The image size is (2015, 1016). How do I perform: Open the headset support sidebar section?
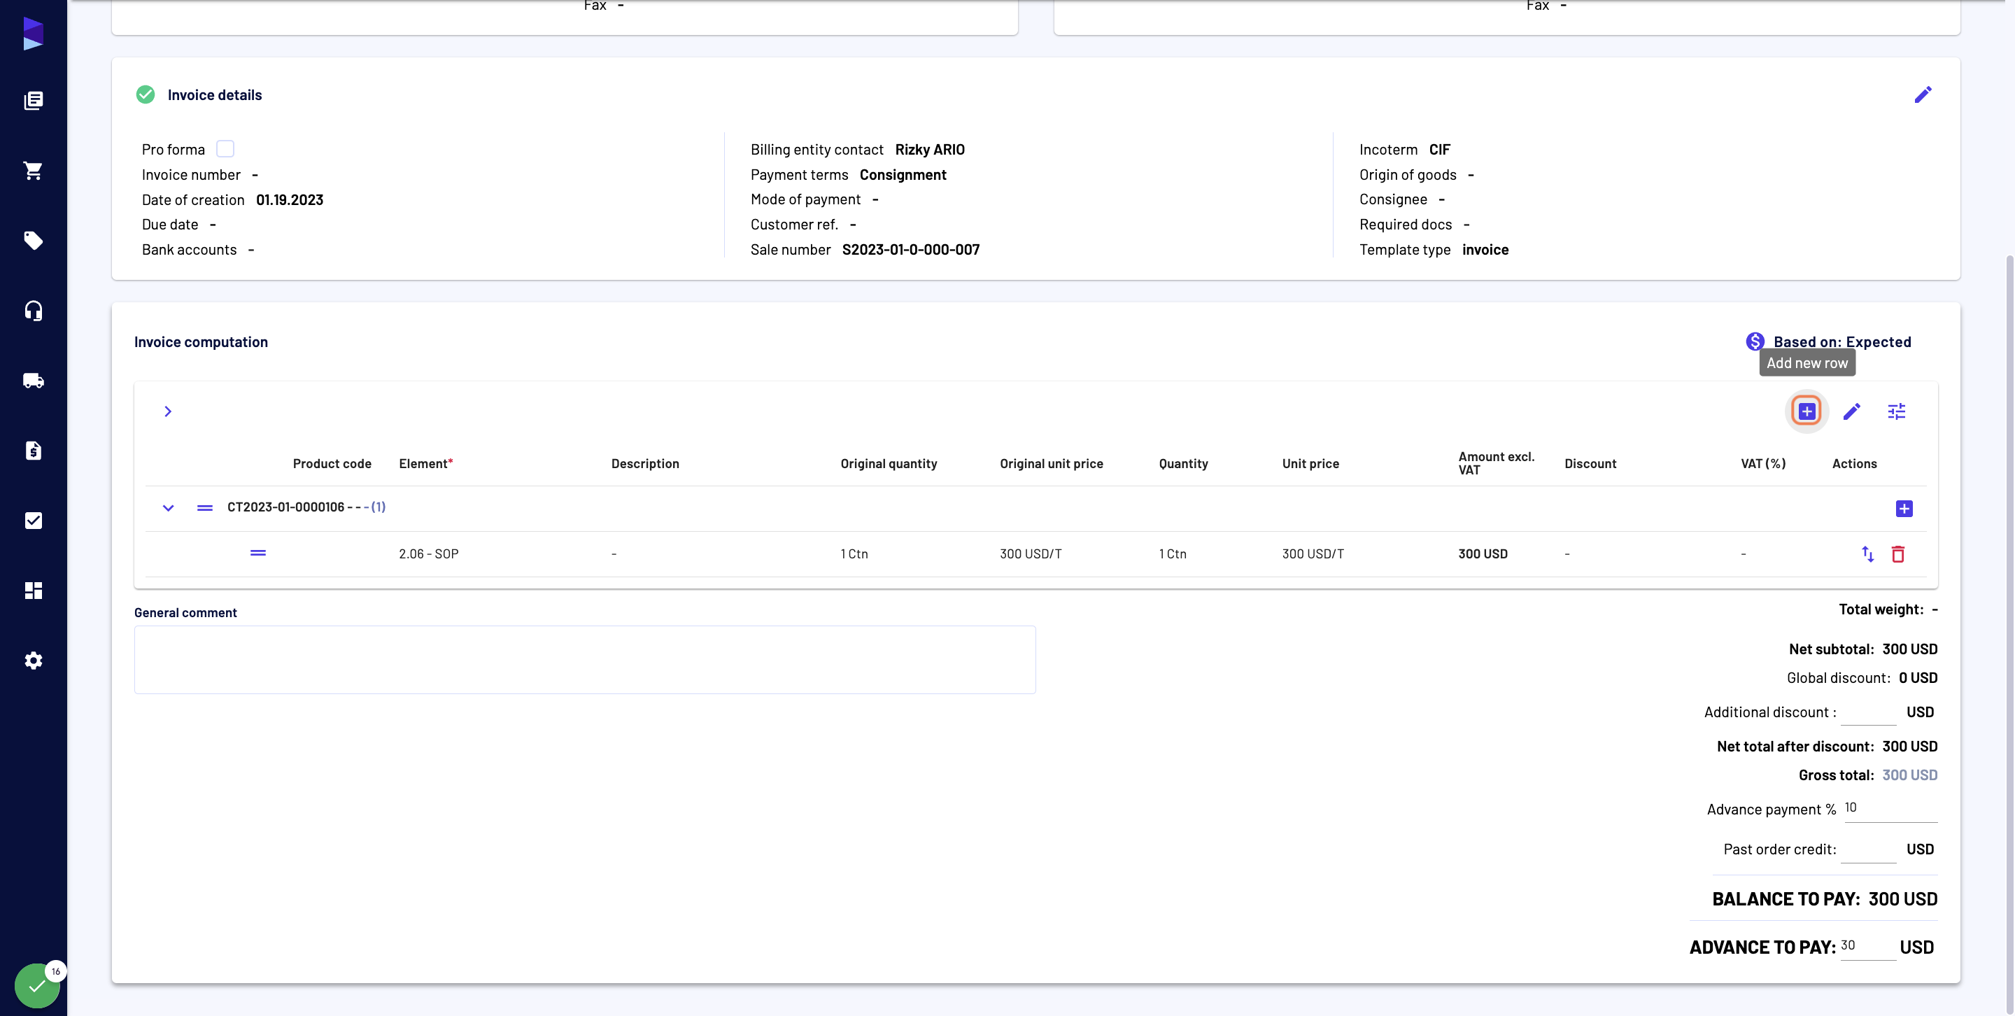click(33, 311)
